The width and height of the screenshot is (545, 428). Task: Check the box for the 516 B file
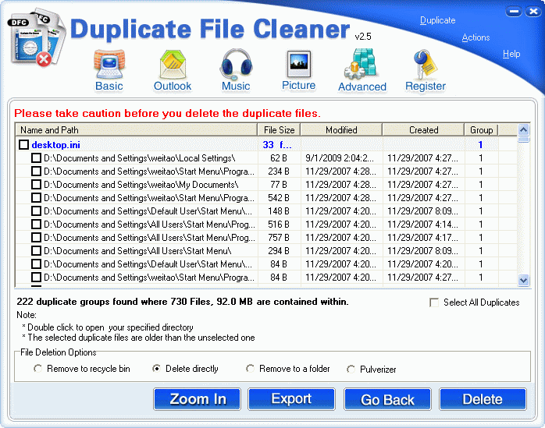[x=36, y=225]
